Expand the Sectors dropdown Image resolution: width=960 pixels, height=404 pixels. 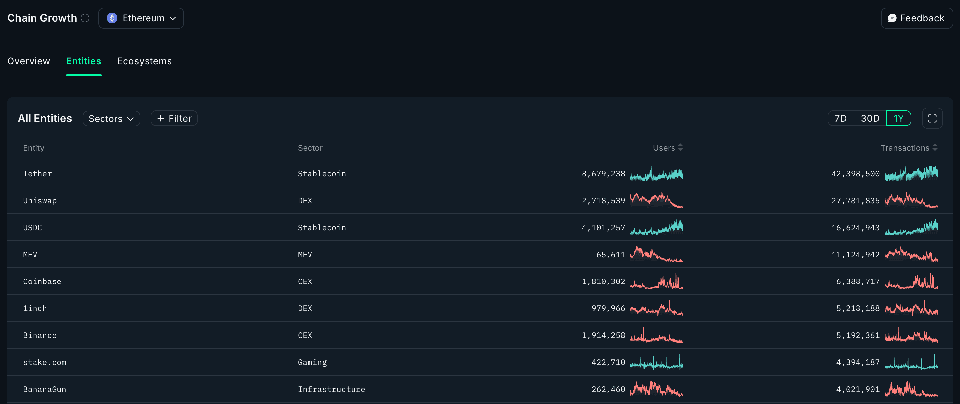pyautogui.click(x=111, y=119)
